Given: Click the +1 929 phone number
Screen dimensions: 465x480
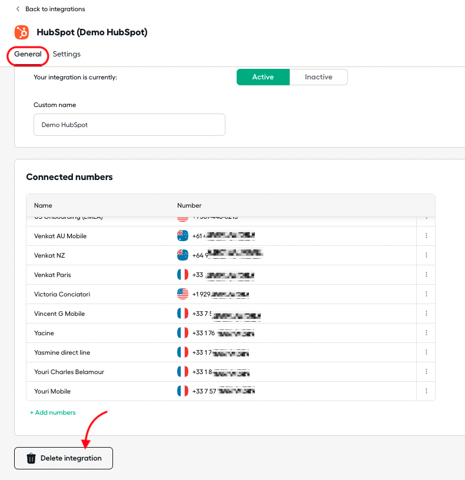Looking at the screenshot, I should pyautogui.click(x=221, y=294).
